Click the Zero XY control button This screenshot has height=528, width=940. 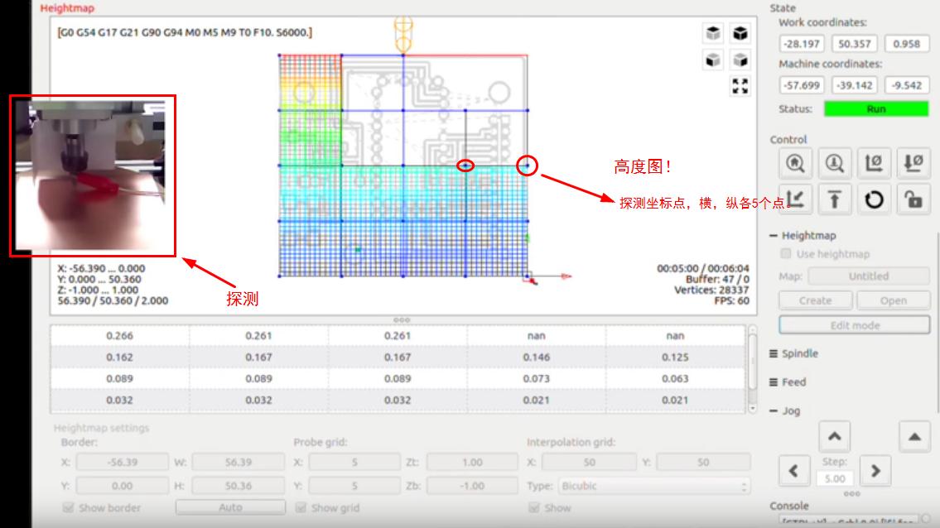point(874,164)
